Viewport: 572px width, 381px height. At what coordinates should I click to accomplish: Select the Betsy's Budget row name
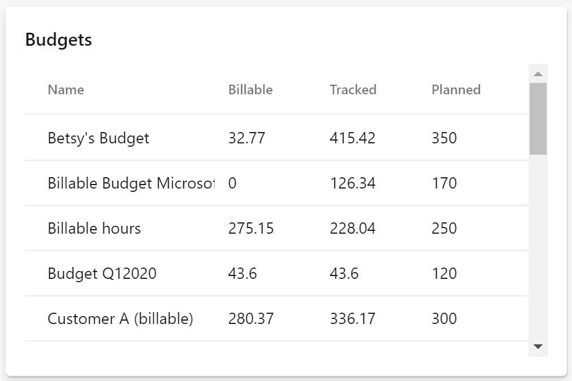[x=98, y=138]
